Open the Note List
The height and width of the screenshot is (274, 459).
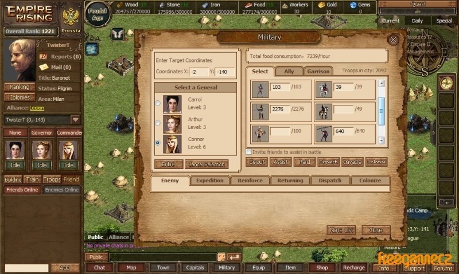pos(341,230)
